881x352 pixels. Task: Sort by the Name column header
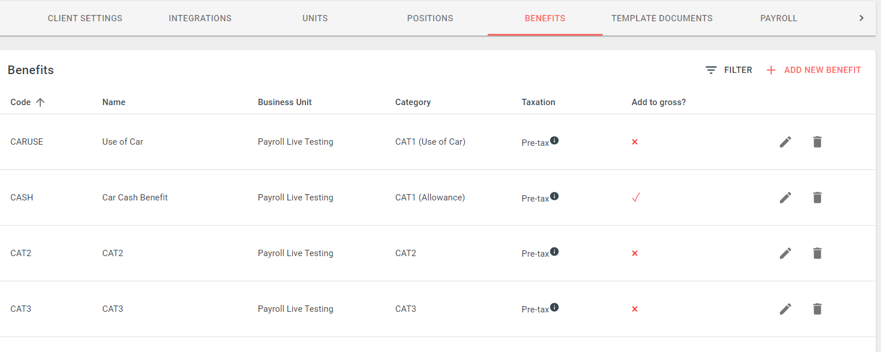[114, 102]
